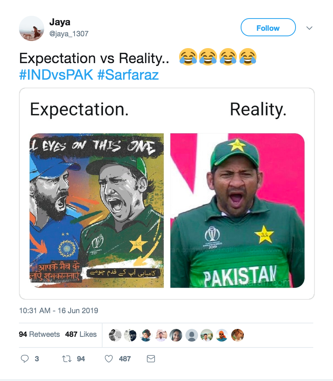Open the #INDvsPAK hashtag

56,75
